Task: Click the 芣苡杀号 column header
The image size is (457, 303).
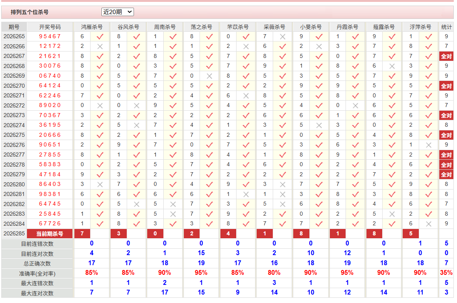Action: pos(238,27)
